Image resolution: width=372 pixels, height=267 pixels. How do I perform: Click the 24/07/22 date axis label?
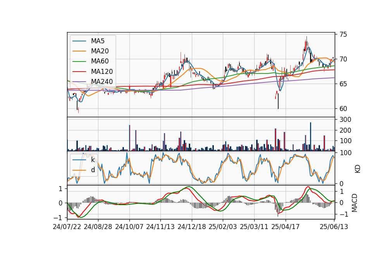point(67,227)
